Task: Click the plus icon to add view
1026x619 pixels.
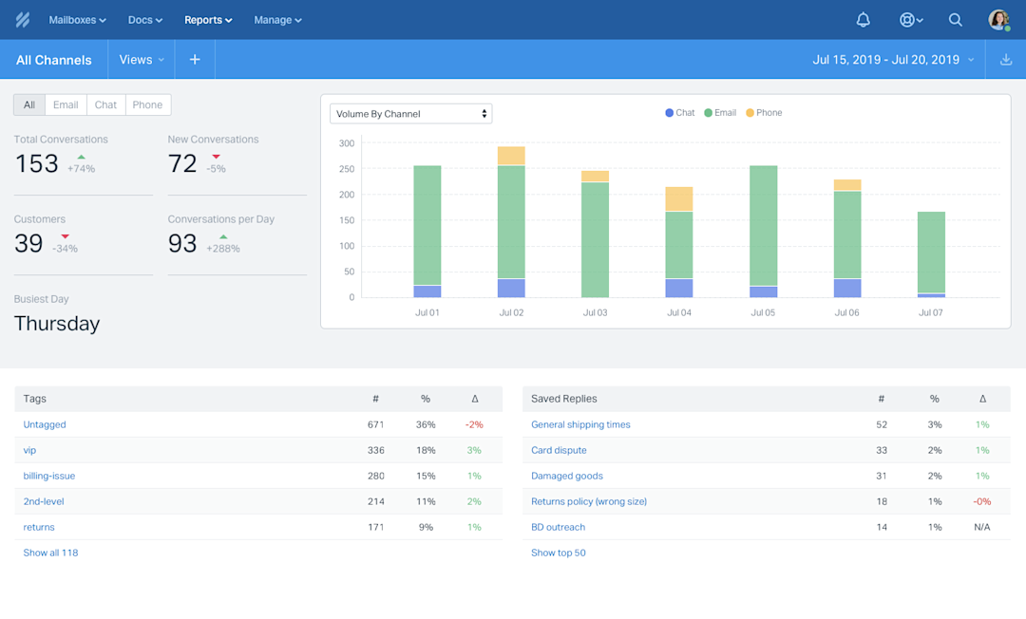Action: coord(195,60)
